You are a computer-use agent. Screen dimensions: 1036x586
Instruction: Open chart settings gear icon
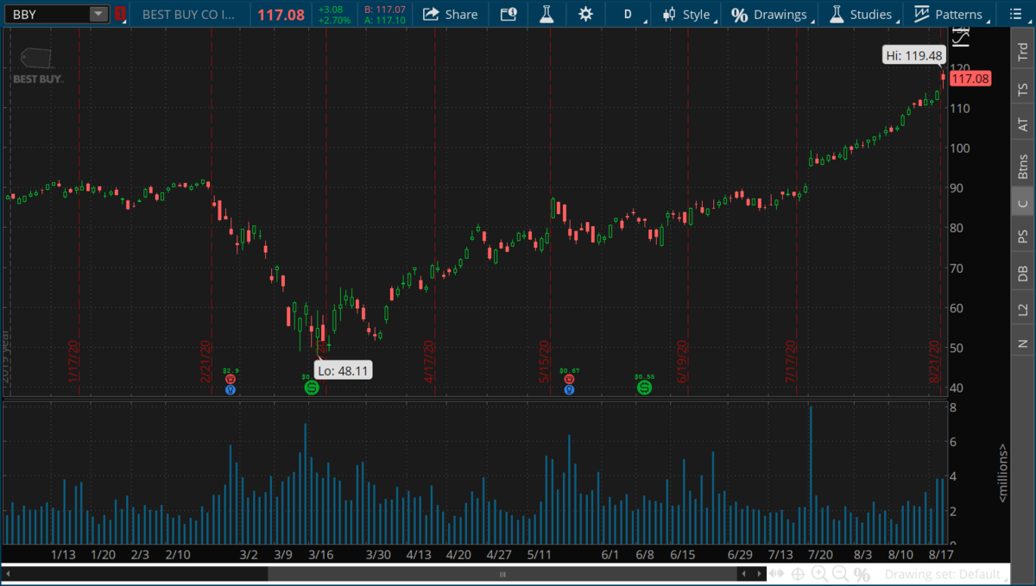[x=586, y=14]
